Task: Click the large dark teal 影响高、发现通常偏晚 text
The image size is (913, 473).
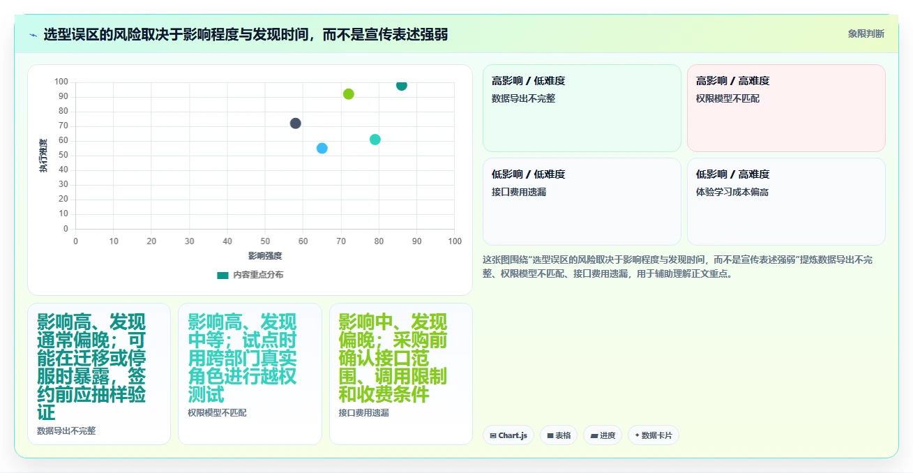Action: [92, 367]
